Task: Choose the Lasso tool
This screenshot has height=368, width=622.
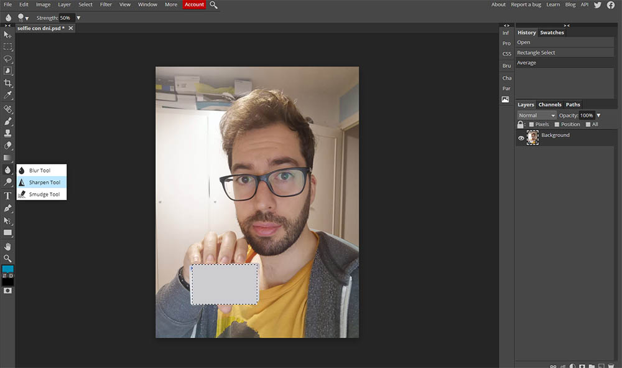Action: click(8, 59)
